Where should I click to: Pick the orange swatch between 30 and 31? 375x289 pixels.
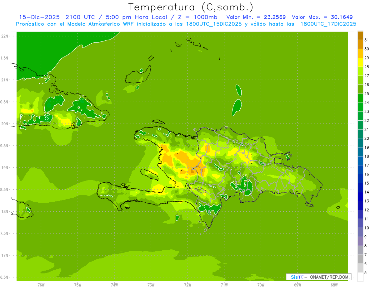tap(360, 45)
